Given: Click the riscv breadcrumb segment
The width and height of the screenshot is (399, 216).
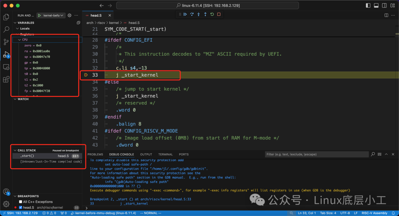Looking at the screenshot, I should tap(101, 23).
